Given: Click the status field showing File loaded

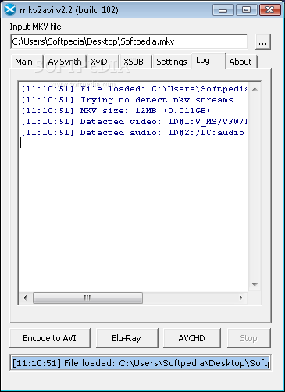Looking at the screenshot, I should coord(141,362).
